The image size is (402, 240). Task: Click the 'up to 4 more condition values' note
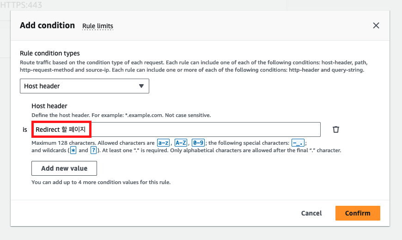pyautogui.click(x=101, y=182)
